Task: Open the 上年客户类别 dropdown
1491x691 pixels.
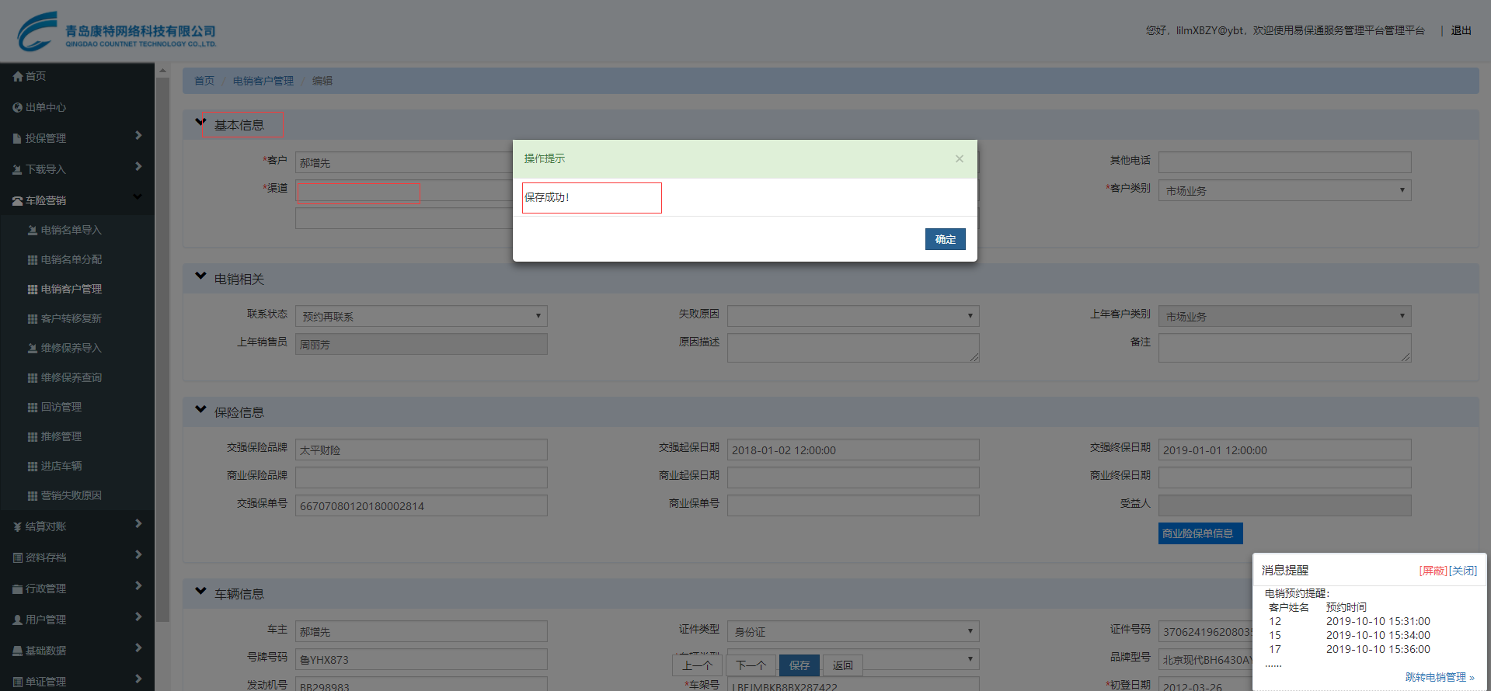Action: (1284, 316)
